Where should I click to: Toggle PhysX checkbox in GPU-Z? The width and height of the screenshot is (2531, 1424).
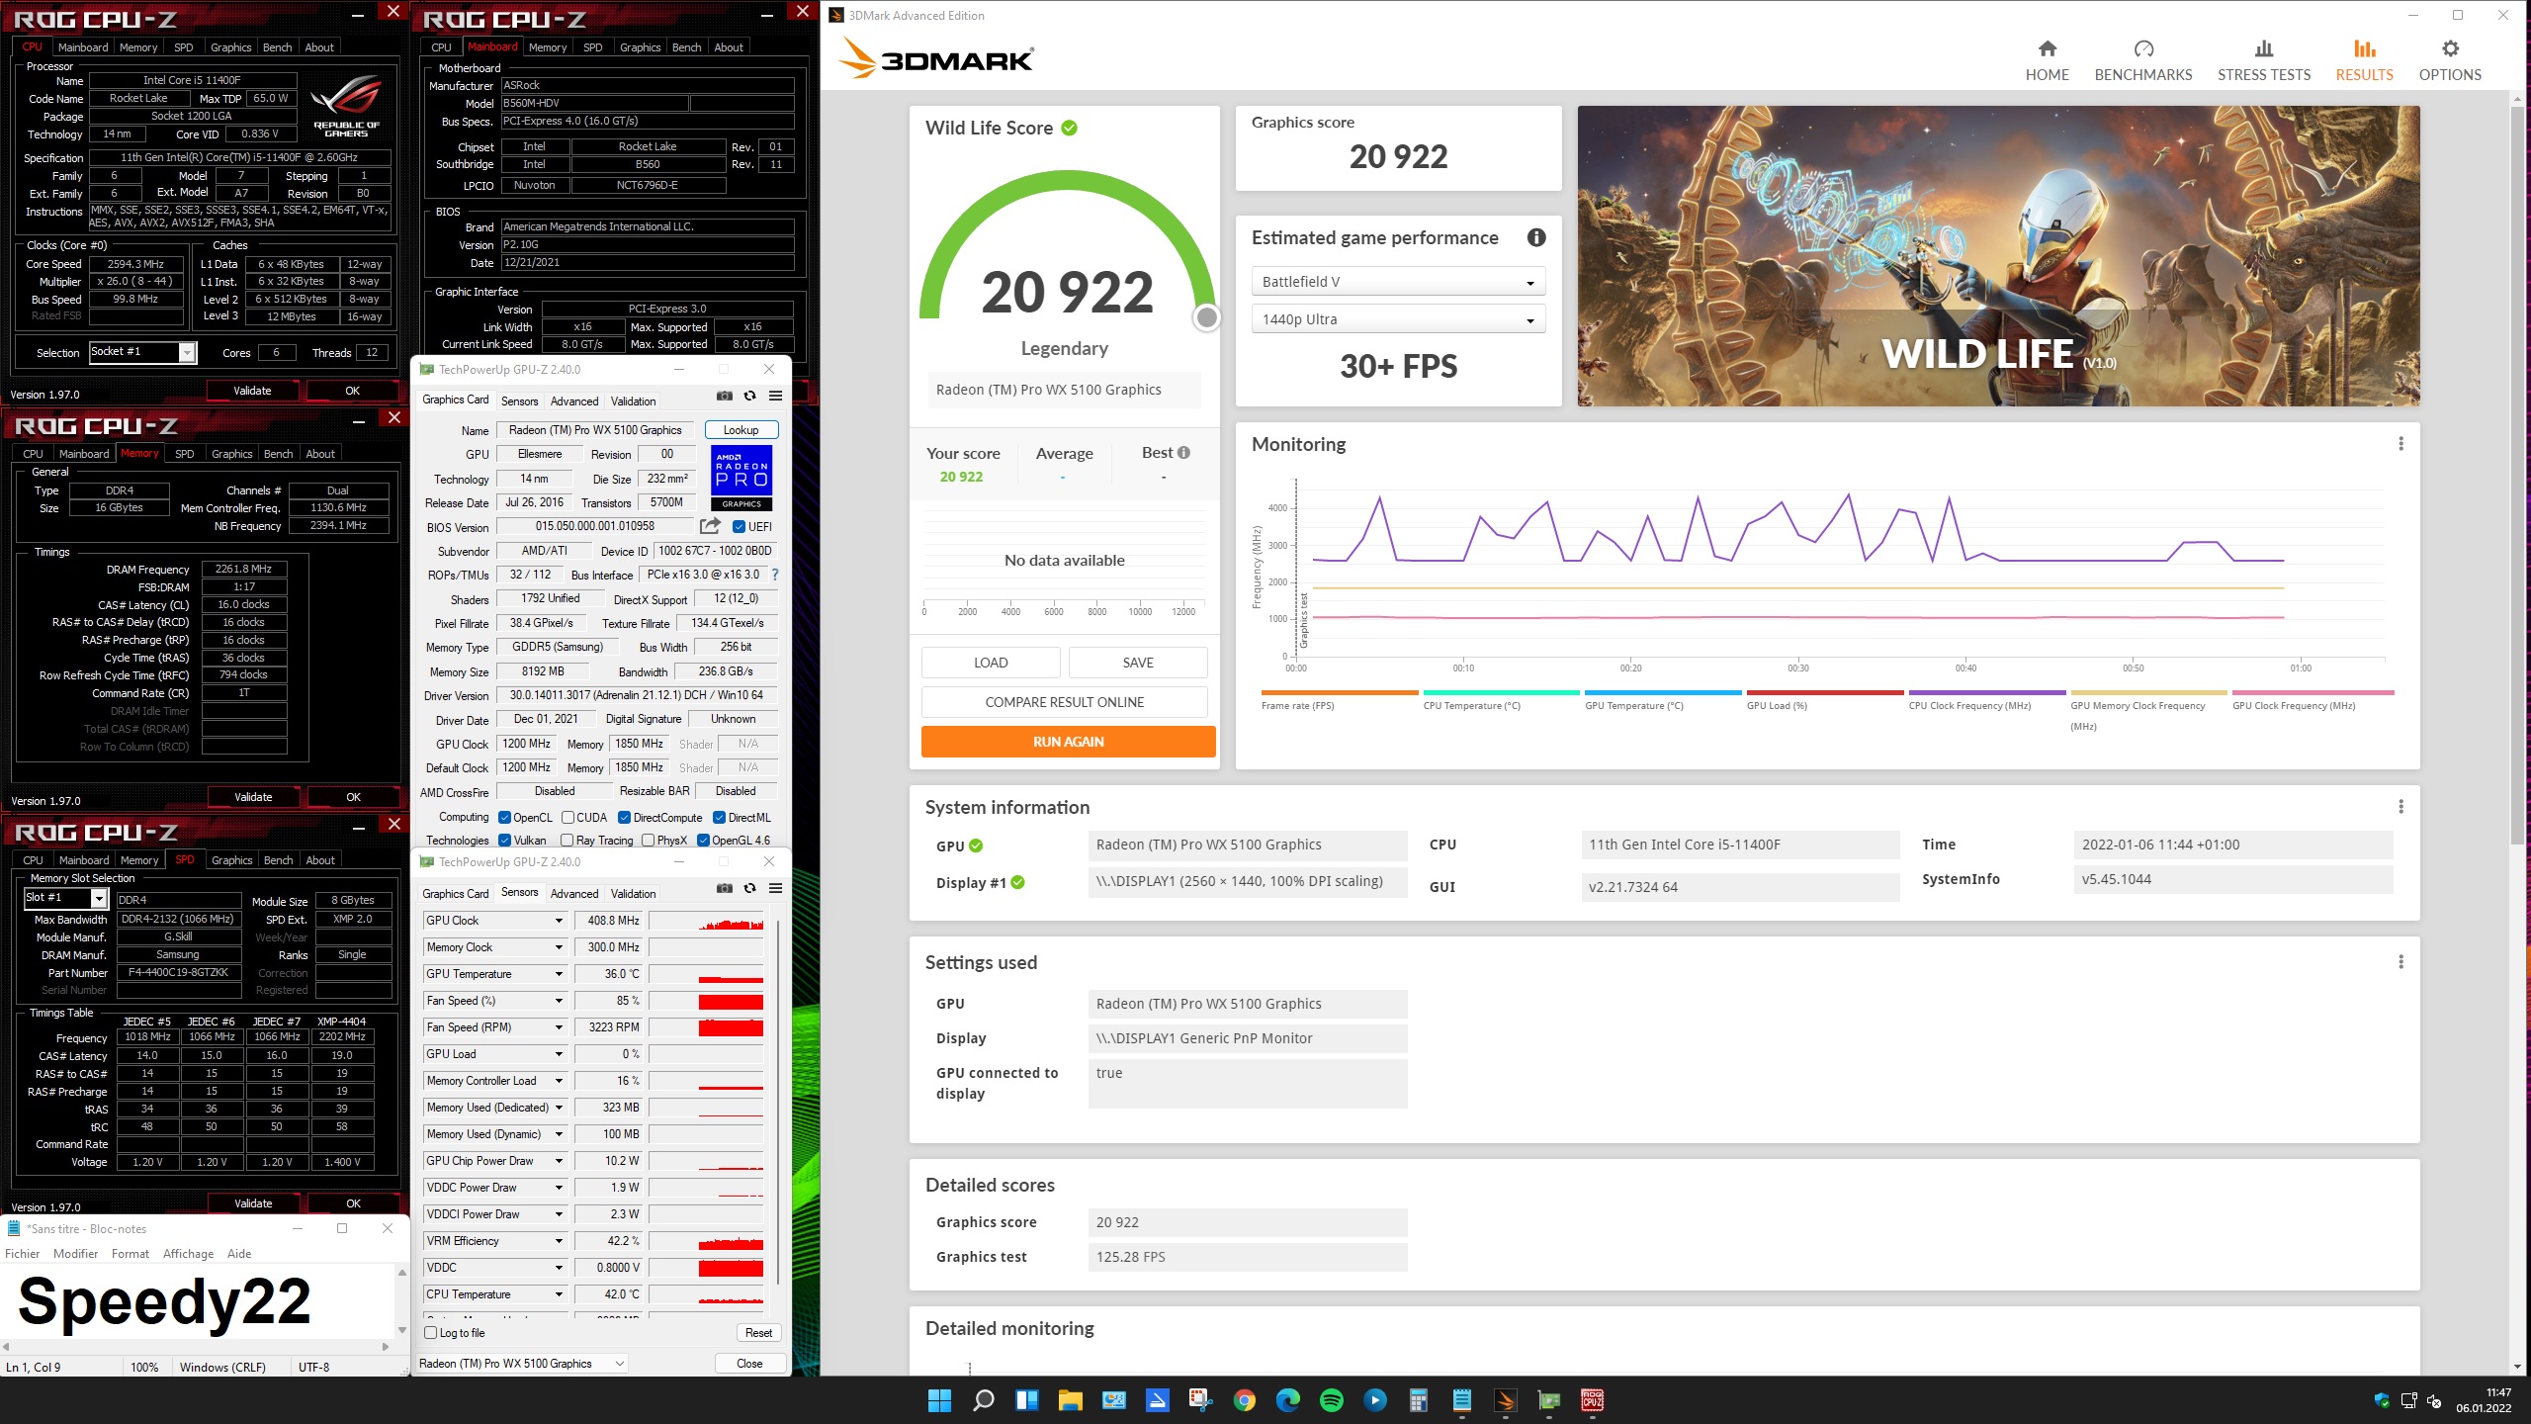tap(648, 841)
